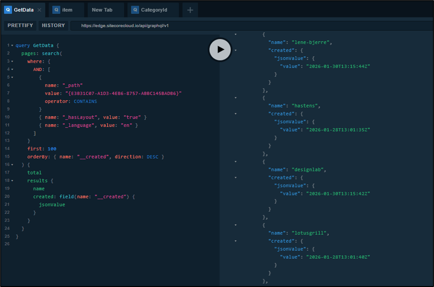Switch to the item tab

67,10
